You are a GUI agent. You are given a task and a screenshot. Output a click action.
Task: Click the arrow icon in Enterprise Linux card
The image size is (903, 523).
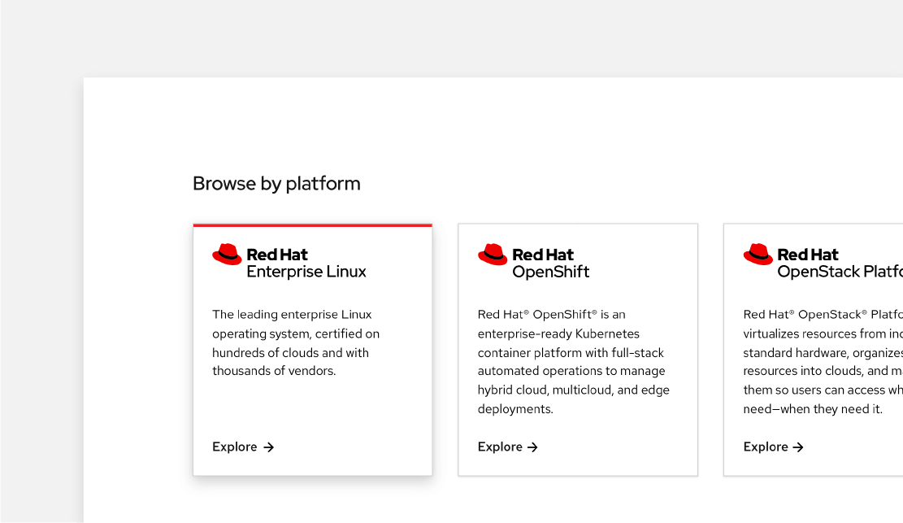269,447
